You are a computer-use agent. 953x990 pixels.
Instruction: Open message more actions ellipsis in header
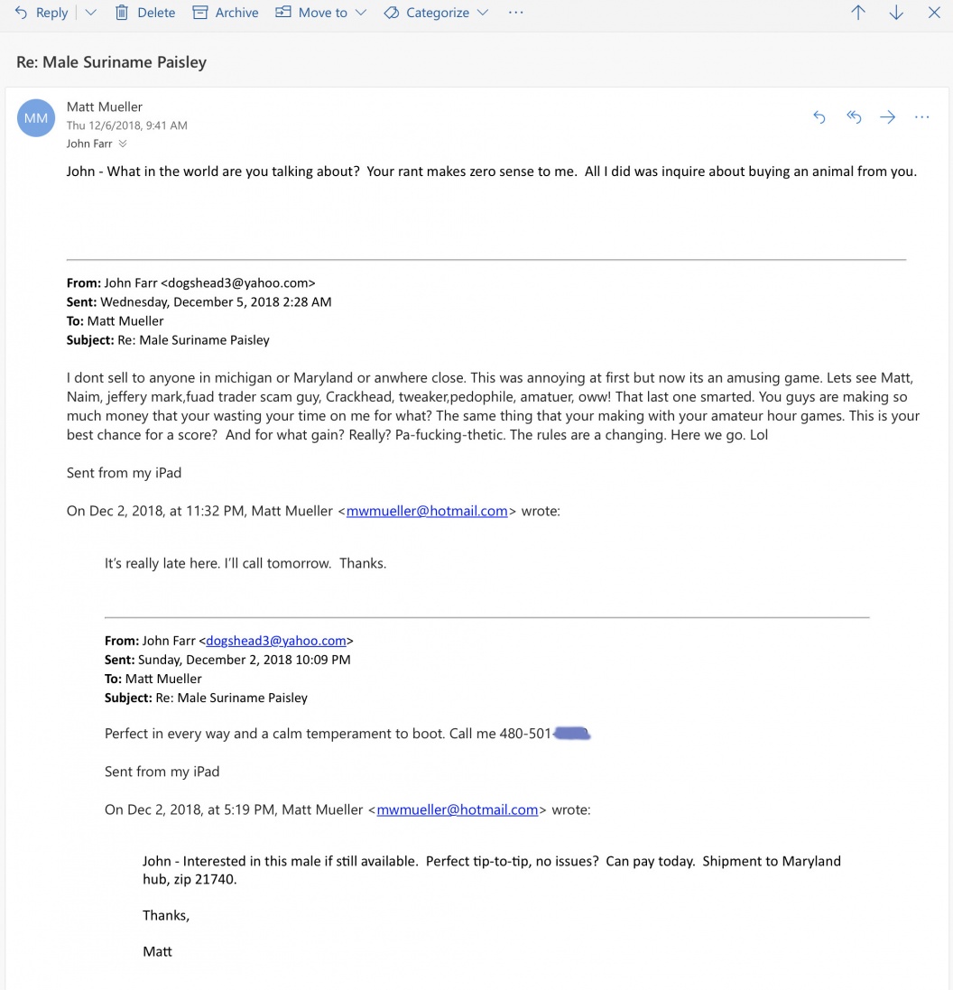coord(922,116)
